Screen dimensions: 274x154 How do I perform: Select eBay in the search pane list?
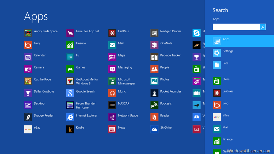coord(226,117)
